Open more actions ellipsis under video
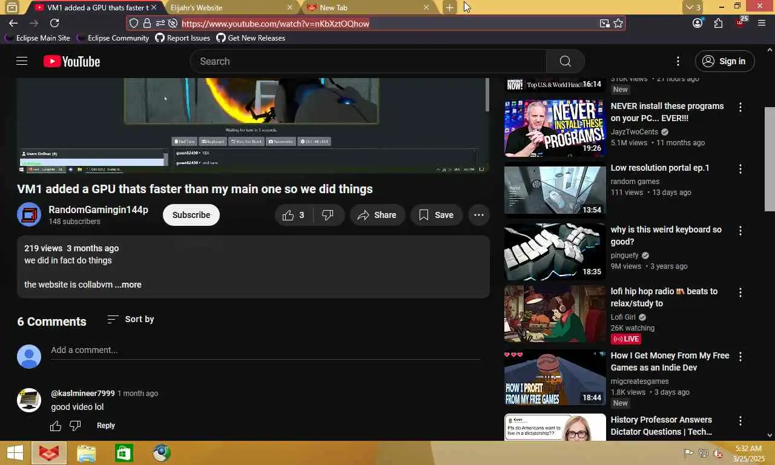 (479, 215)
